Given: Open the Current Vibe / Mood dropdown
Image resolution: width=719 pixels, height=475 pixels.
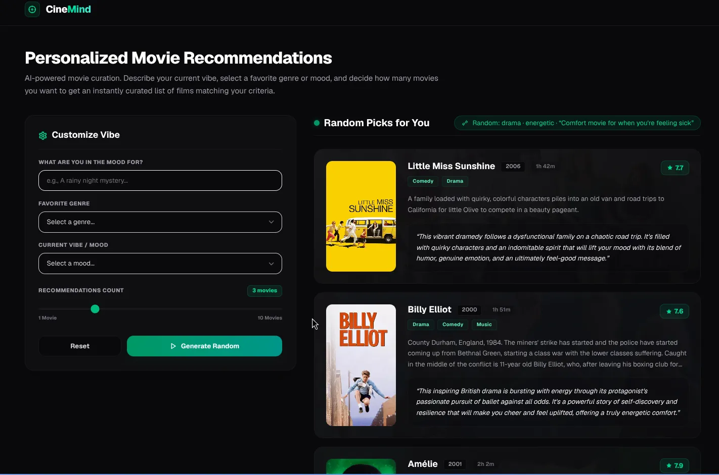Looking at the screenshot, I should click(160, 263).
